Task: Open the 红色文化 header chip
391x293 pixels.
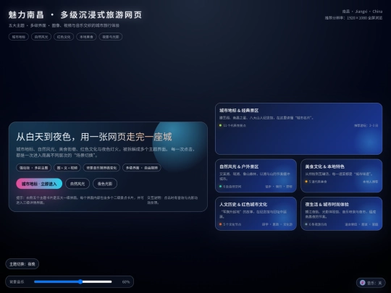Action: click(x=64, y=37)
